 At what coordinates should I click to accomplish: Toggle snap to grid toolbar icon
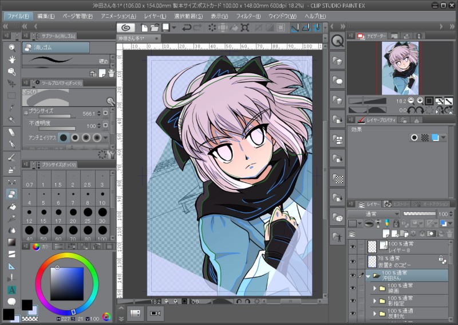point(317,28)
